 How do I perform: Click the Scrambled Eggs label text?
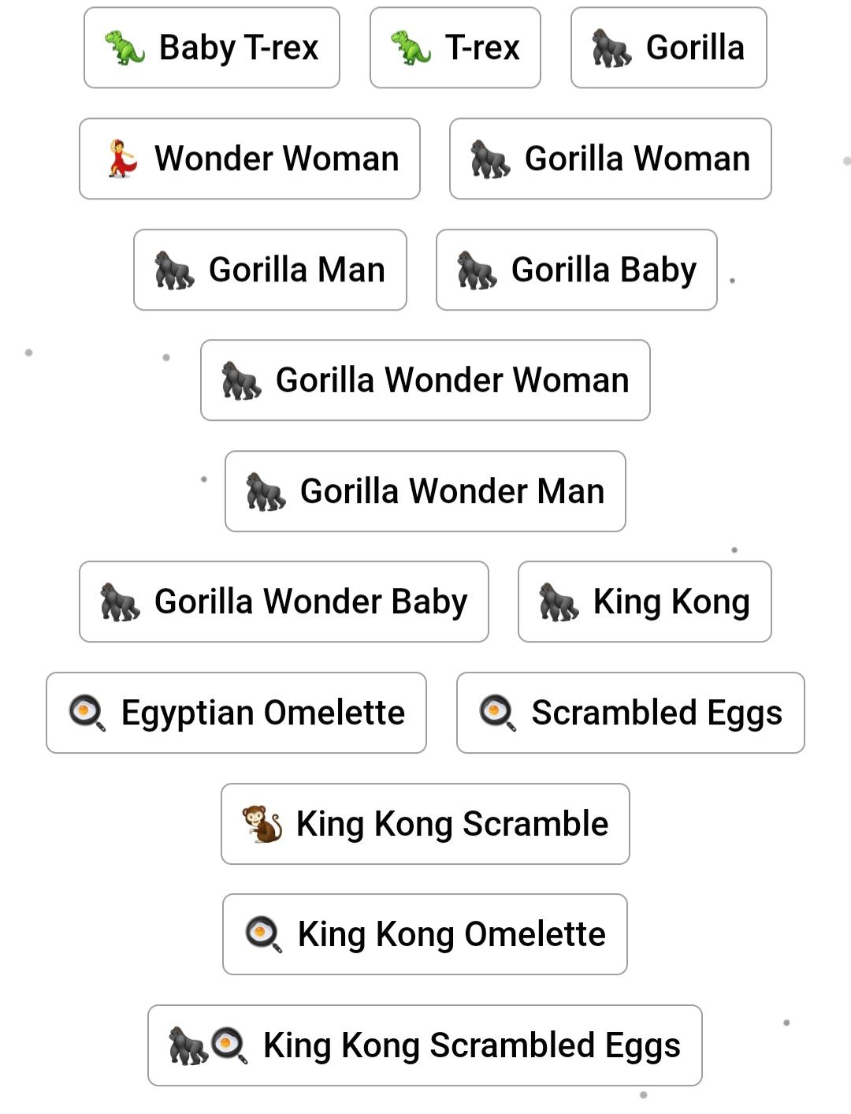coord(656,713)
